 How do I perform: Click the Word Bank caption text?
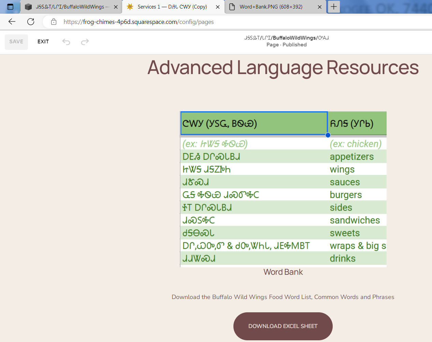(x=283, y=272)
